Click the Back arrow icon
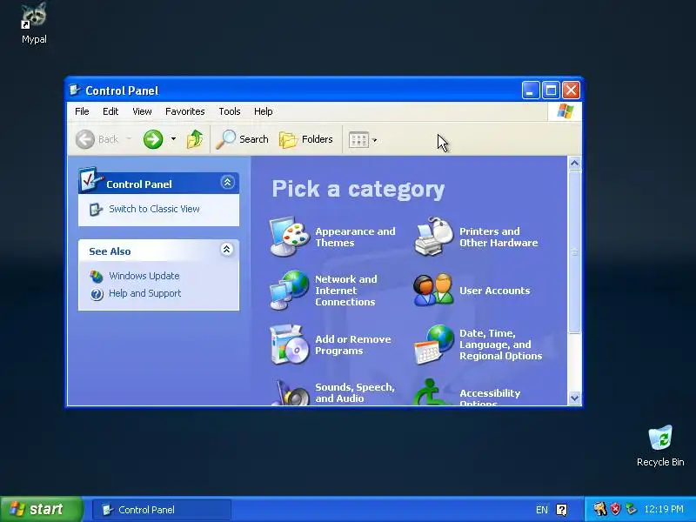696x522 pixels. pyautogui.click(x=85, y=139)
